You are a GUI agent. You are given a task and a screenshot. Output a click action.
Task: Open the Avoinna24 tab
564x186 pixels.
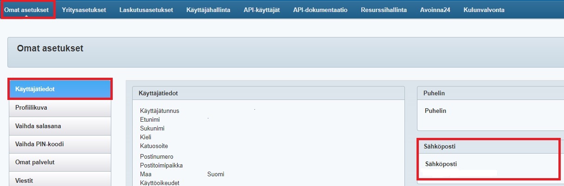coord(435,10)
